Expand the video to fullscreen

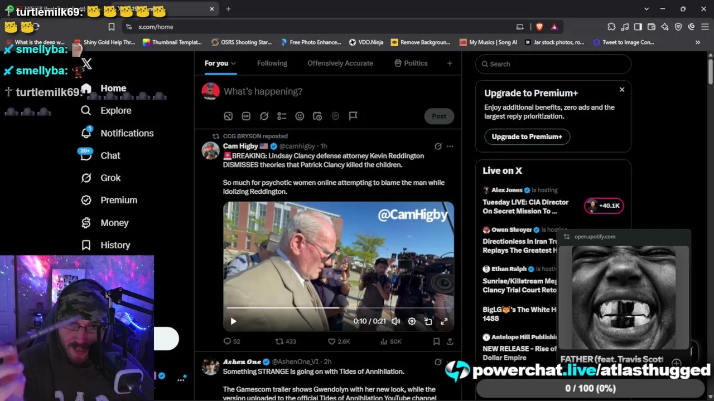[x=444, y=321]
